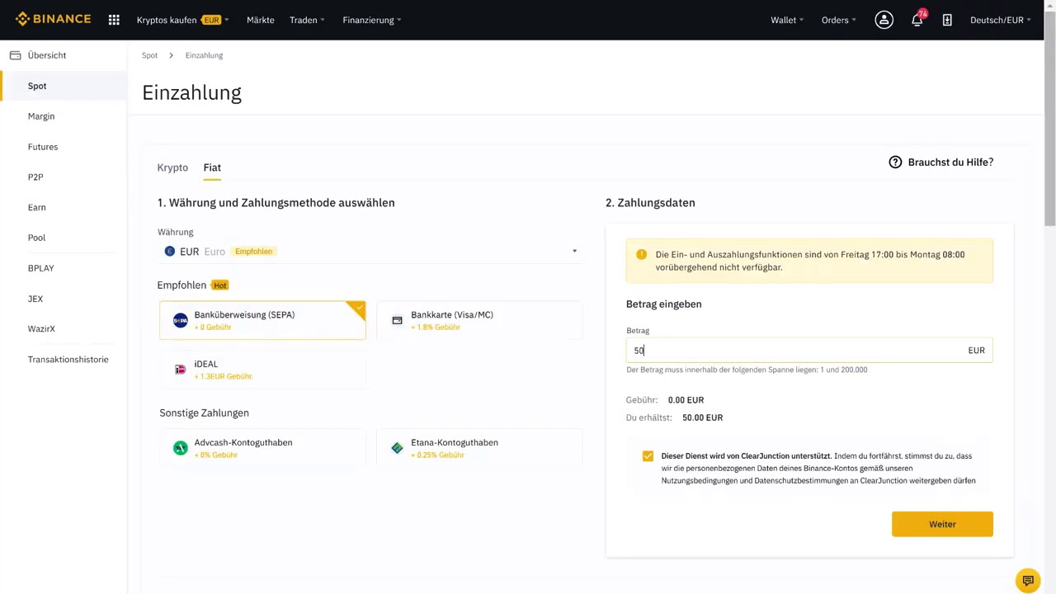Click the '0.00 EUR' fee value
Viewport: 1056px width, 594px height.
[x=686, y=400]
